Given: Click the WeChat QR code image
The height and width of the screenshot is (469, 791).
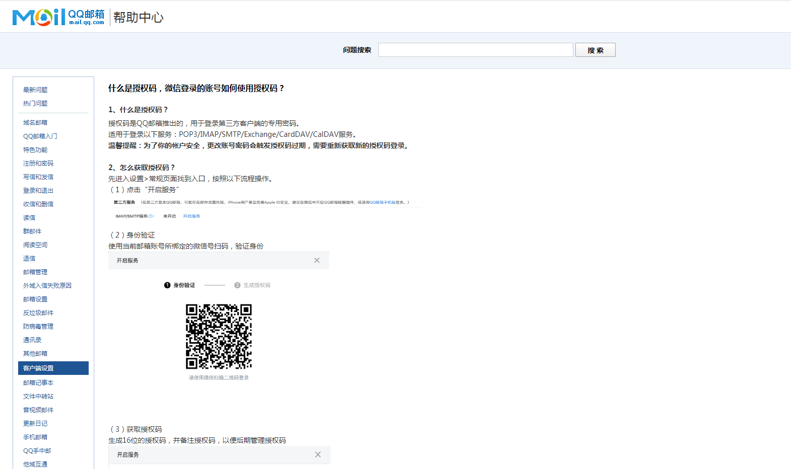Looking at the screenshot, I should pyautogui.click(x=219, y=336).
